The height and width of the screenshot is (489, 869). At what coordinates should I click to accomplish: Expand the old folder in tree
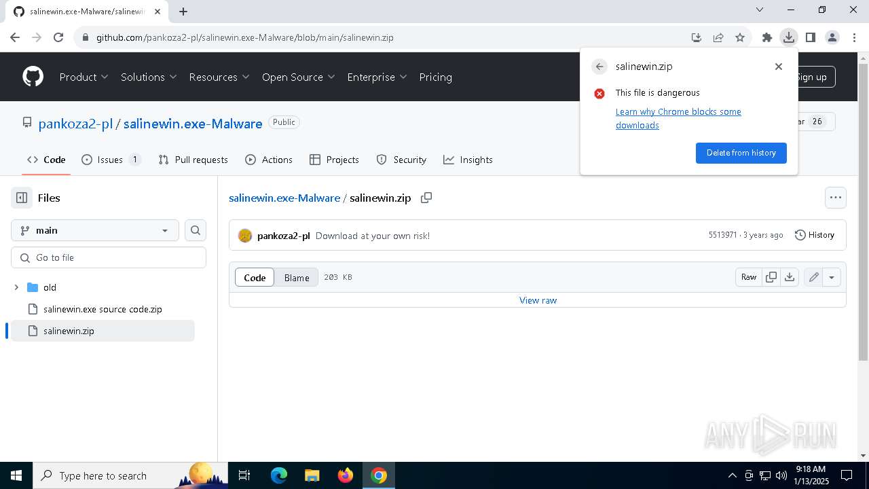(16, 287)
